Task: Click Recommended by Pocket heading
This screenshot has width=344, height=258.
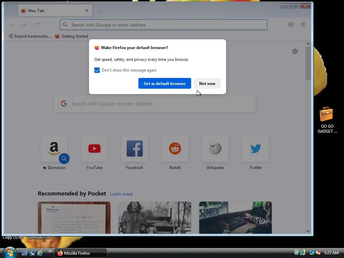Action: (x=72, y=193)
